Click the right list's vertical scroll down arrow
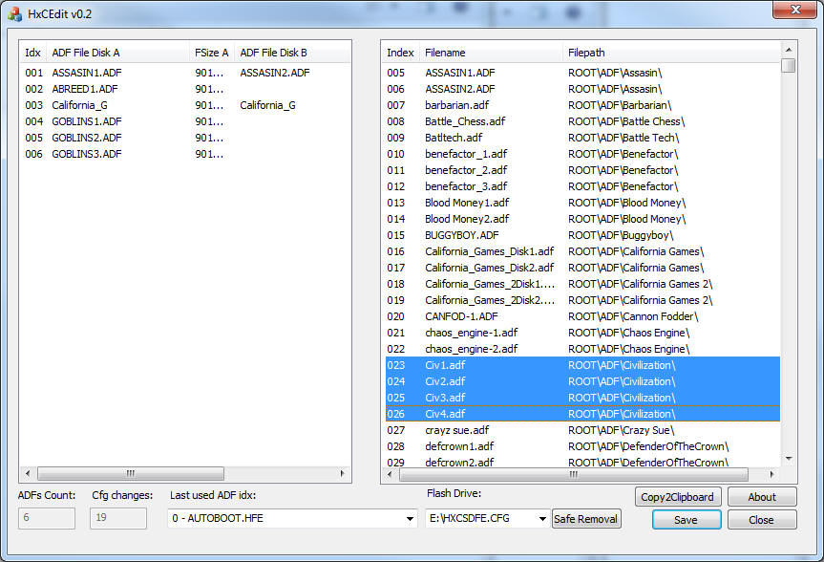Viewport: 824px width, 562px height. click(789, 459)
